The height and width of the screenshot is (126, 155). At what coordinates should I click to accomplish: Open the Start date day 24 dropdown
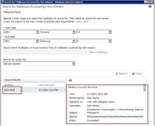(x=94, y=32)
